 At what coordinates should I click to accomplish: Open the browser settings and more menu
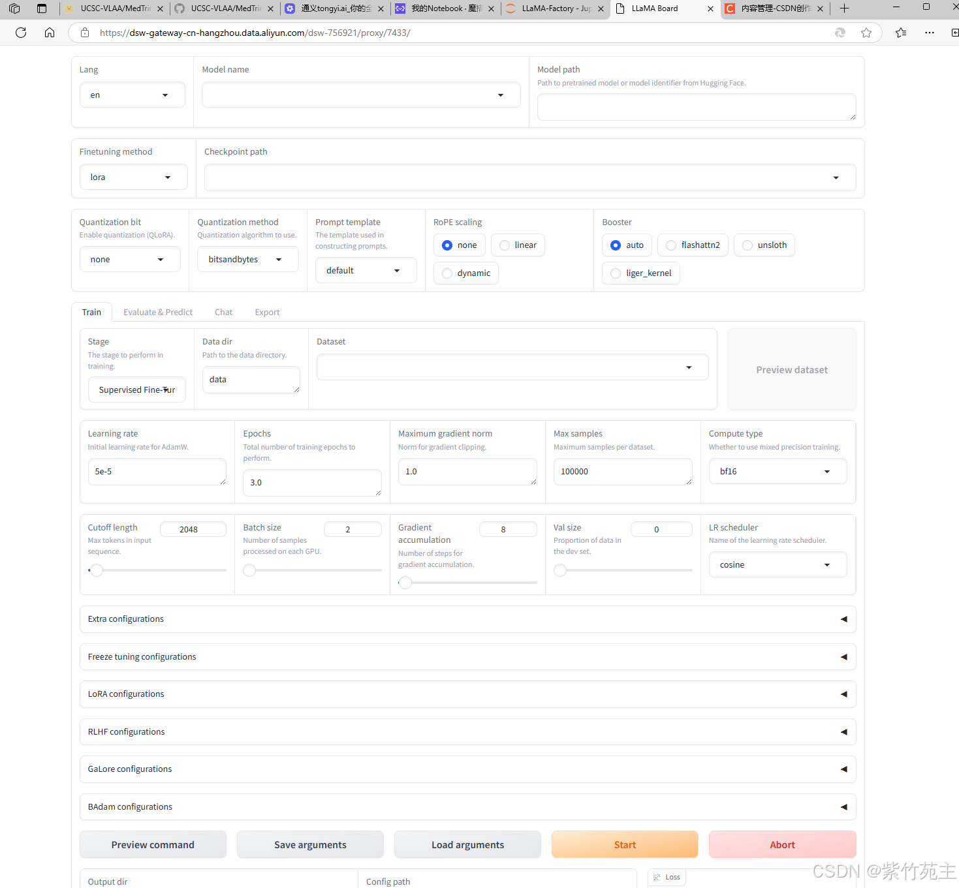coord(930,33)
